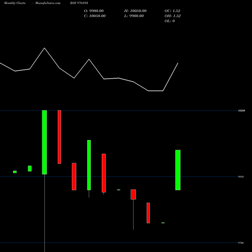Click the close value 'C: 10050.00'
The height and width of the screenshot is (252, 252).
click(95, 16)
